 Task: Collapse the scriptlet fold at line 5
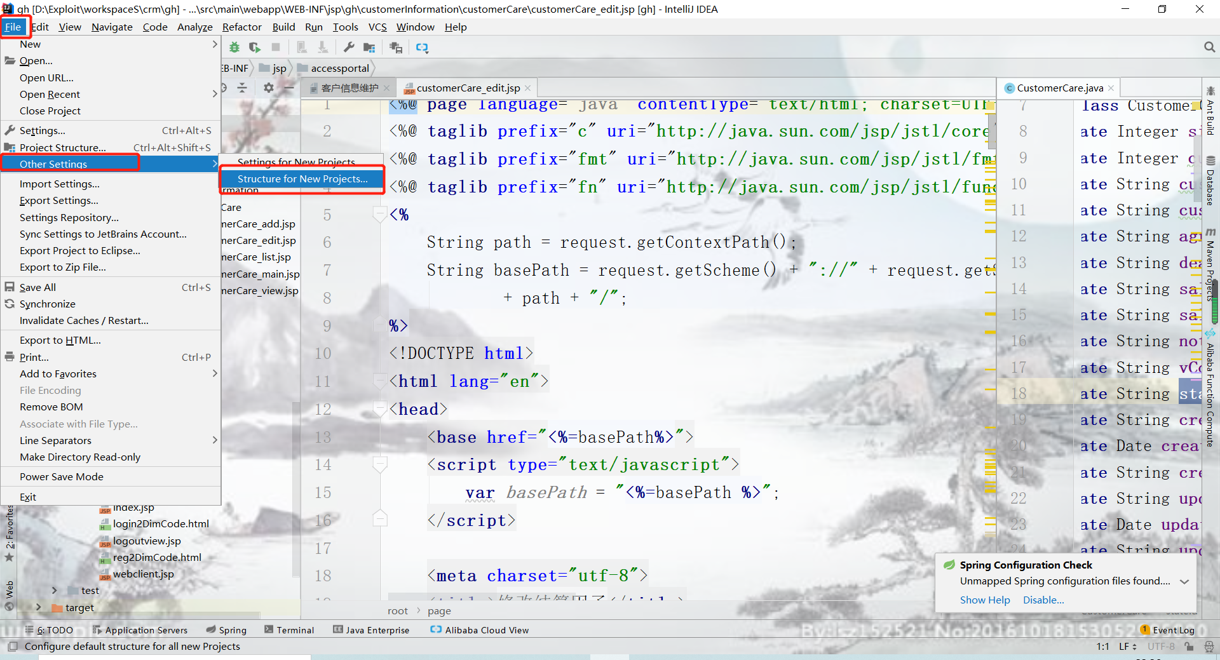click(x=380, y=214)
